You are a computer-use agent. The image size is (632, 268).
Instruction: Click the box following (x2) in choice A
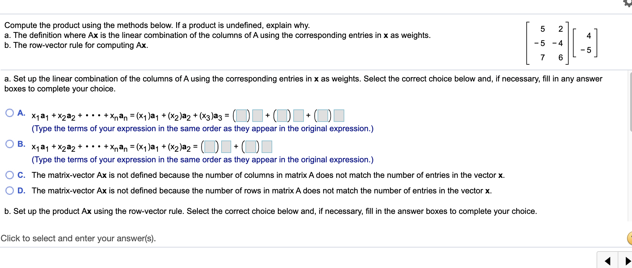299,116
